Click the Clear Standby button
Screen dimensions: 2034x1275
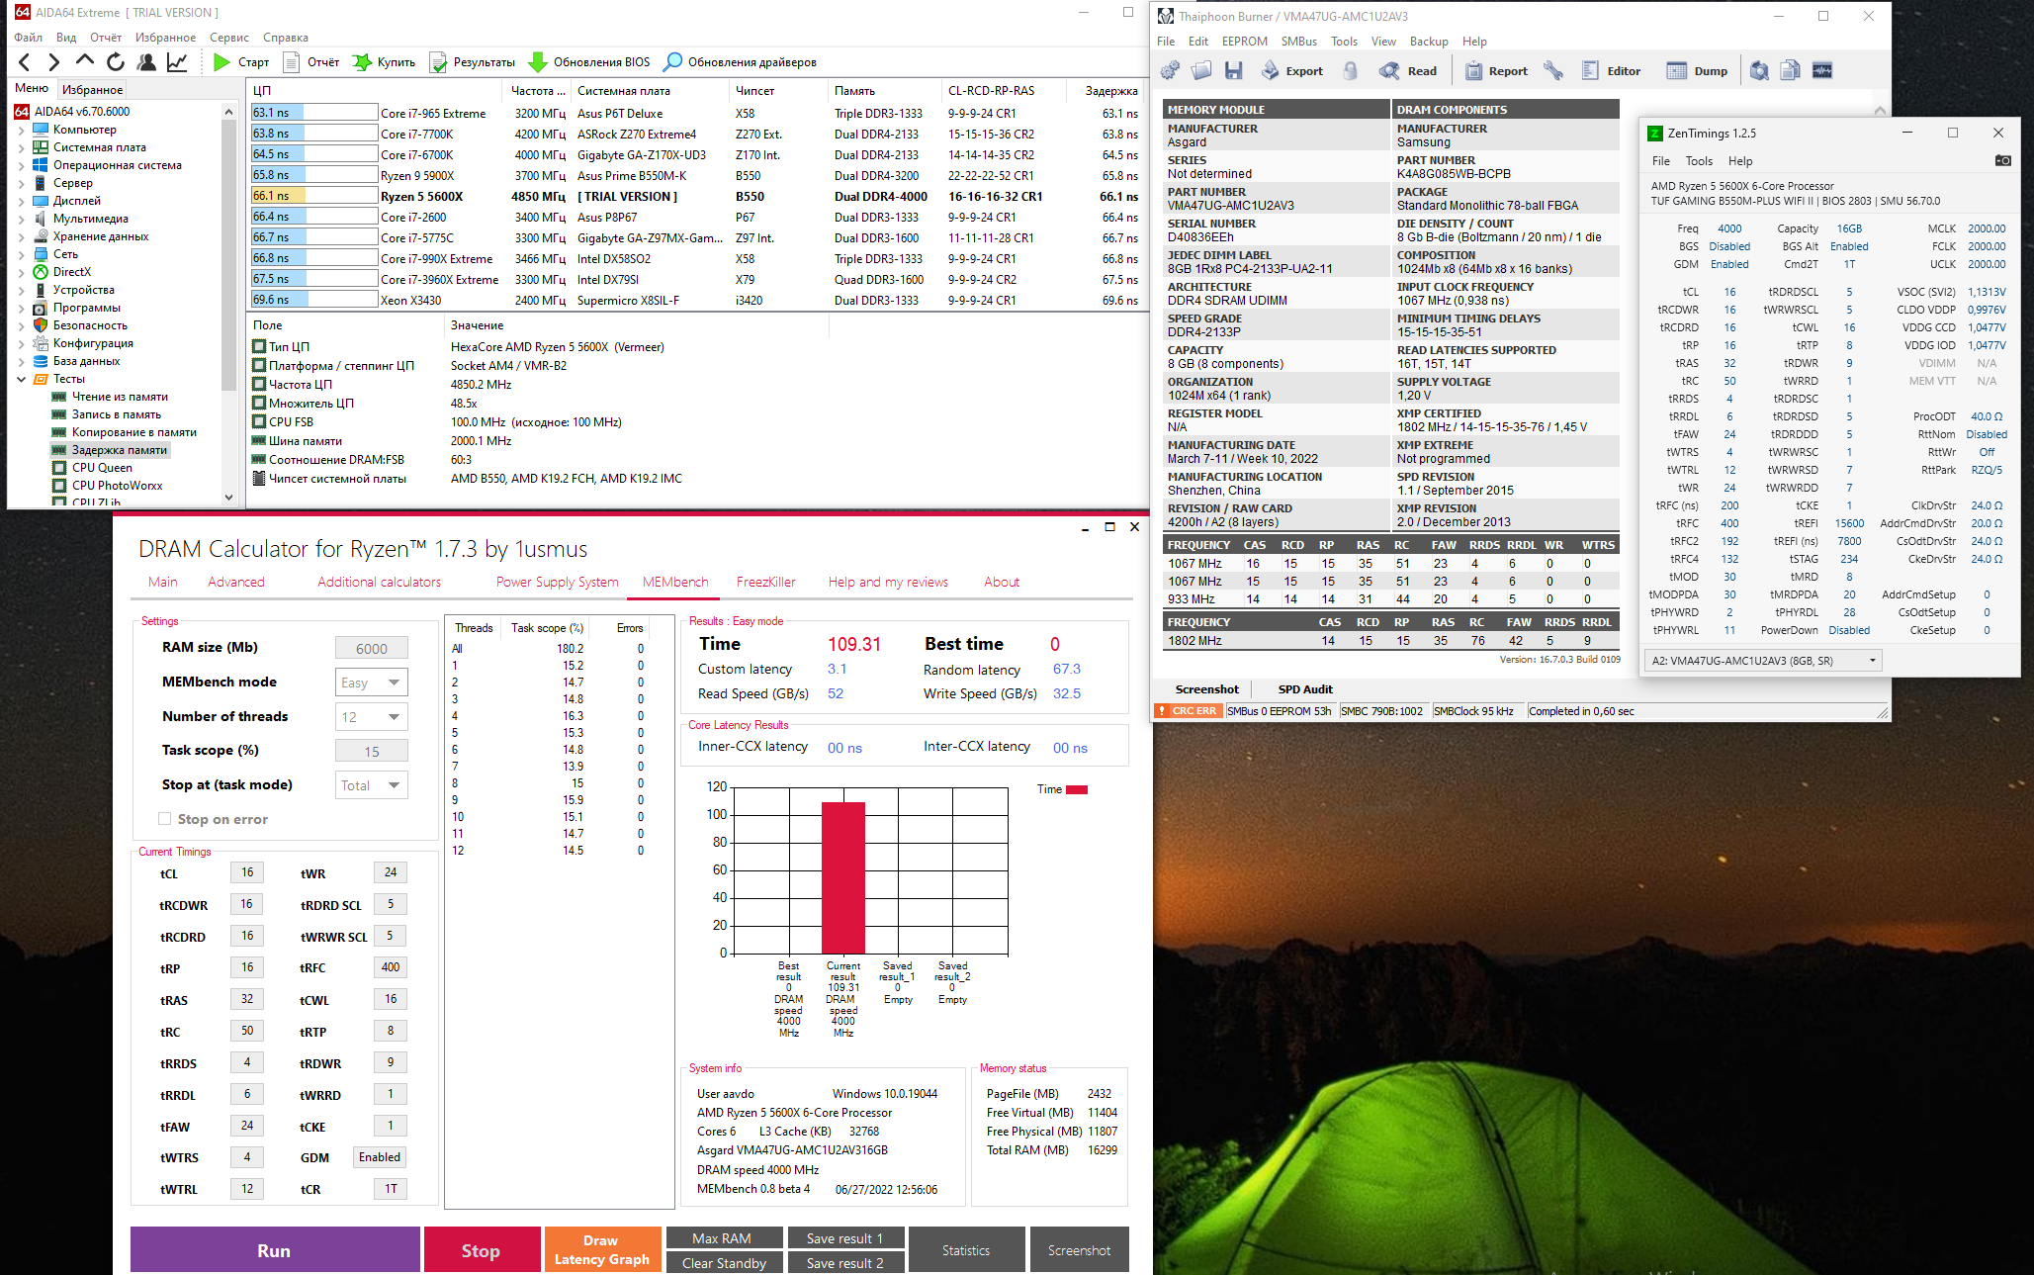tap(724, 1264)
